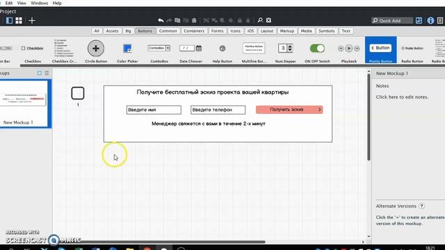Click 'Click here to edit notes.'
Screen dimensions: 445x250
[402, 97]
